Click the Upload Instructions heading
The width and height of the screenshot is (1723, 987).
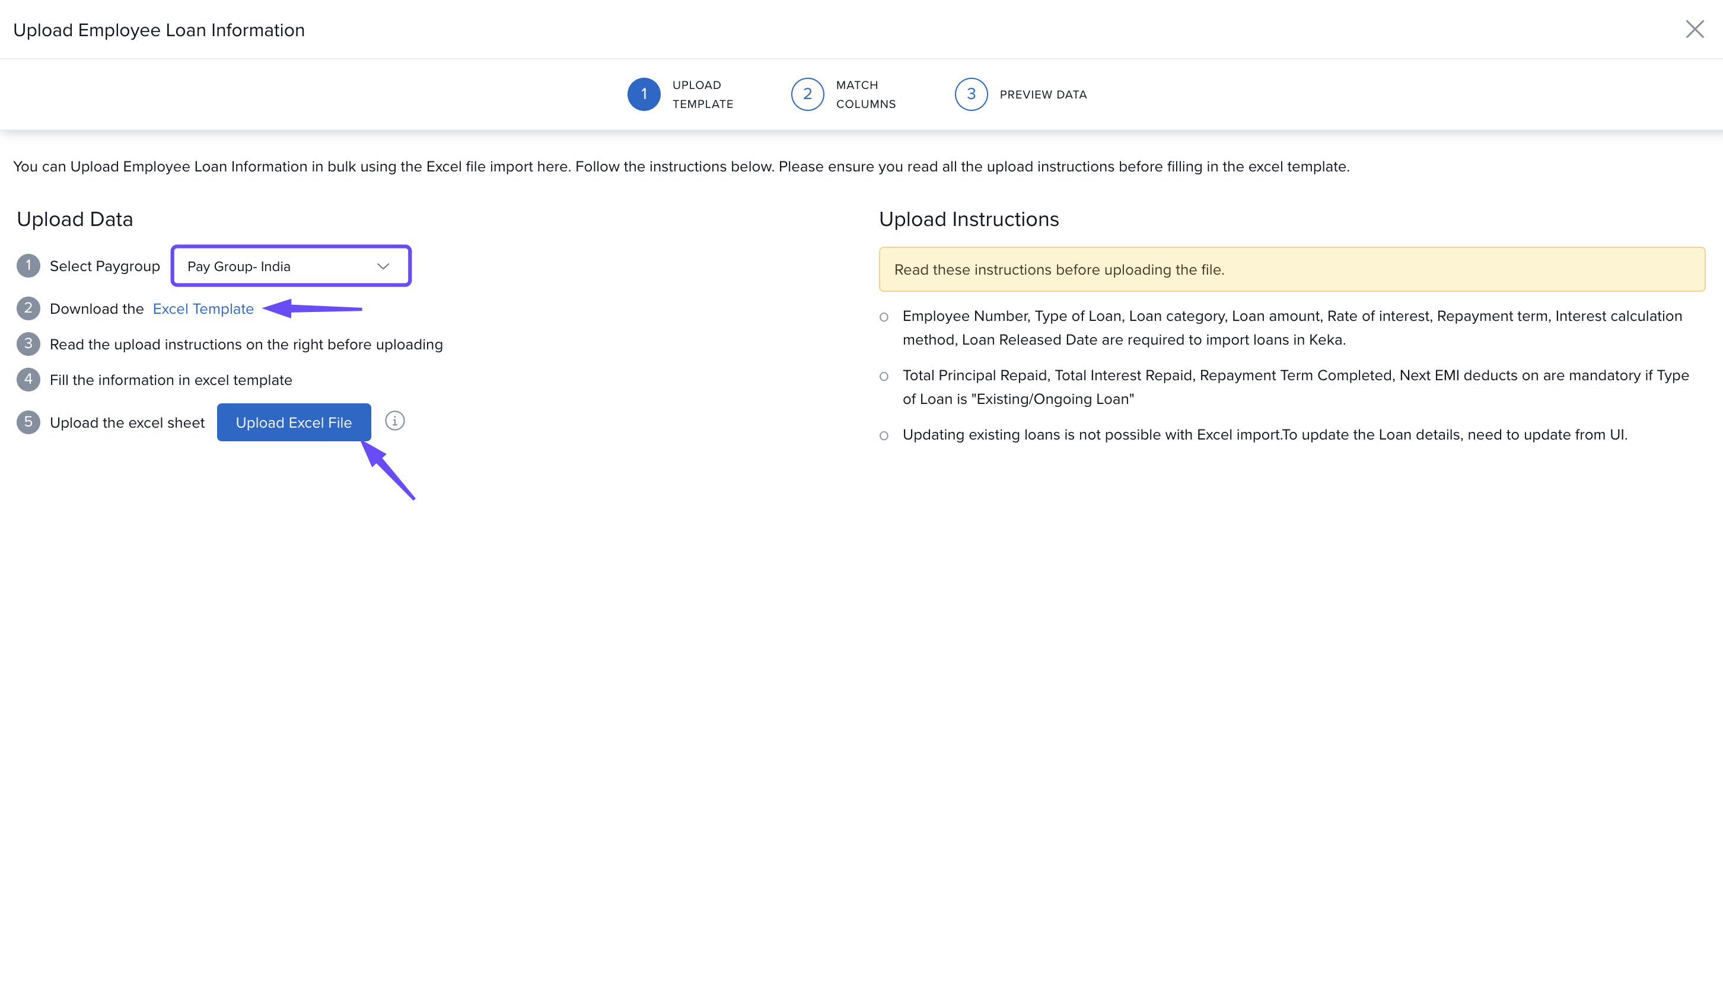coord(969,219)
